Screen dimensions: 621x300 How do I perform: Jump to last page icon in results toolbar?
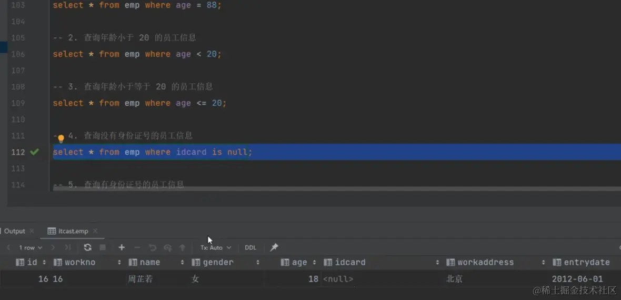[x=68, y=247]
